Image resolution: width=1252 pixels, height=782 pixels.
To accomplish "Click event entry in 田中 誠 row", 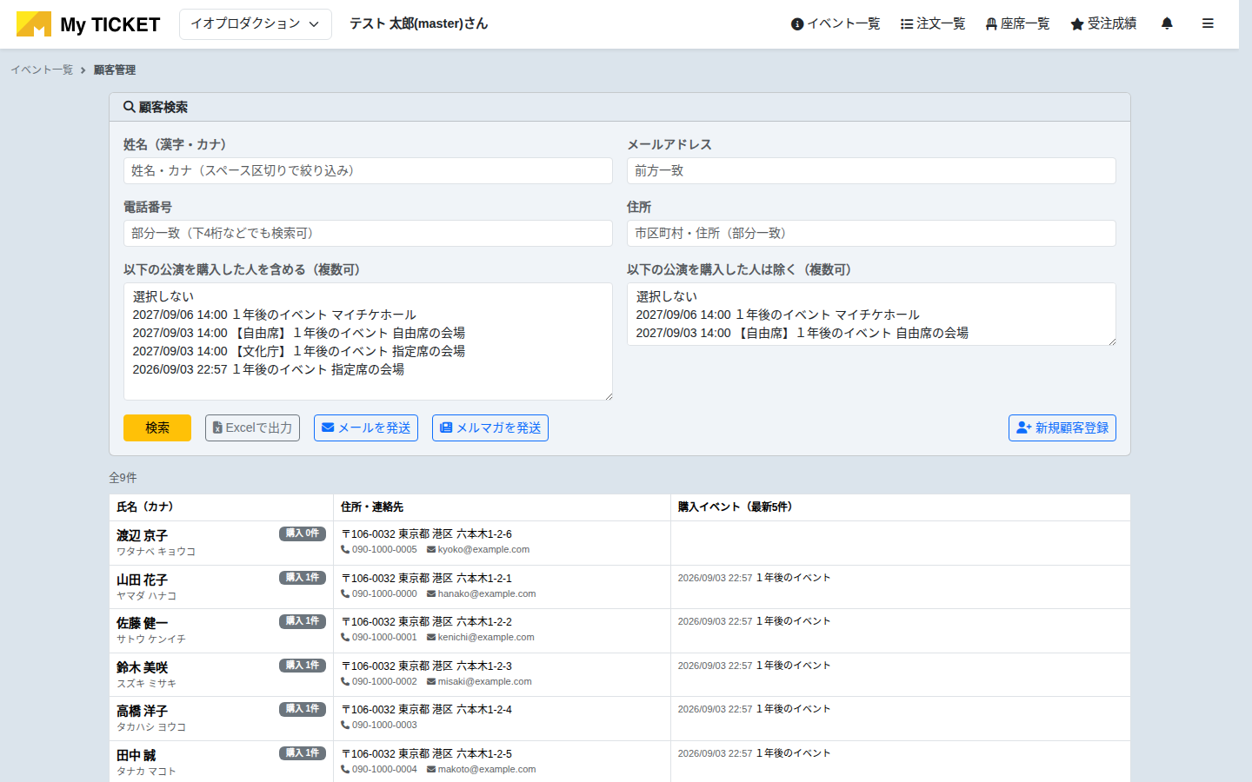I will click(754, 753).
